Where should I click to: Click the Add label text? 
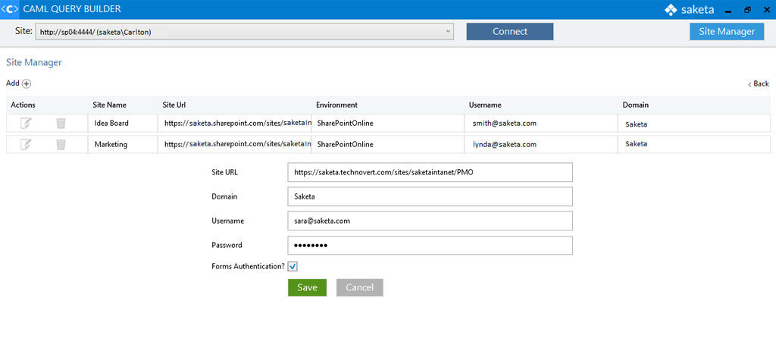[13, 83]
